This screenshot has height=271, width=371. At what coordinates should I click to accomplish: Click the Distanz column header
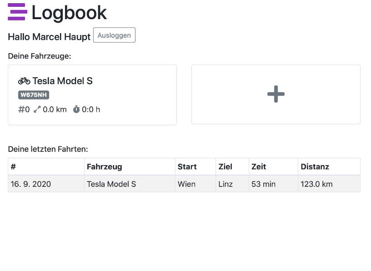(x=315, y=167)
